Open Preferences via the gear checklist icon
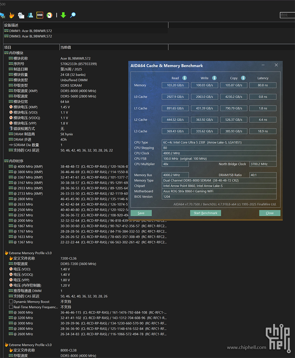Image resolution: width=295 pixels, height=358 pixels. (21, 15)
